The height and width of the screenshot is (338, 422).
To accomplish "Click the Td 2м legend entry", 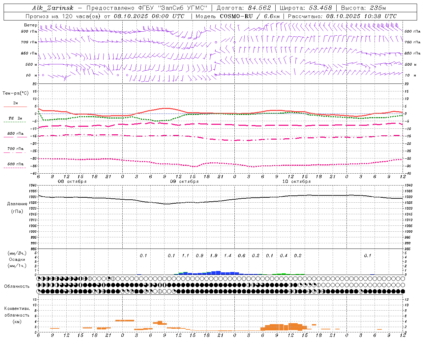I will (x=15, y=118).
